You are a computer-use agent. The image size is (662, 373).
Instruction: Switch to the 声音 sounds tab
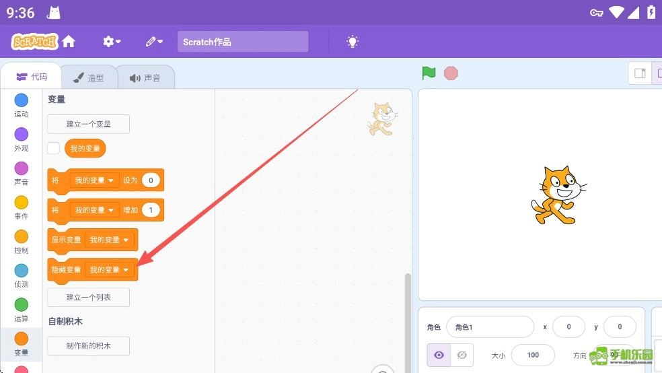click(145, 77)
